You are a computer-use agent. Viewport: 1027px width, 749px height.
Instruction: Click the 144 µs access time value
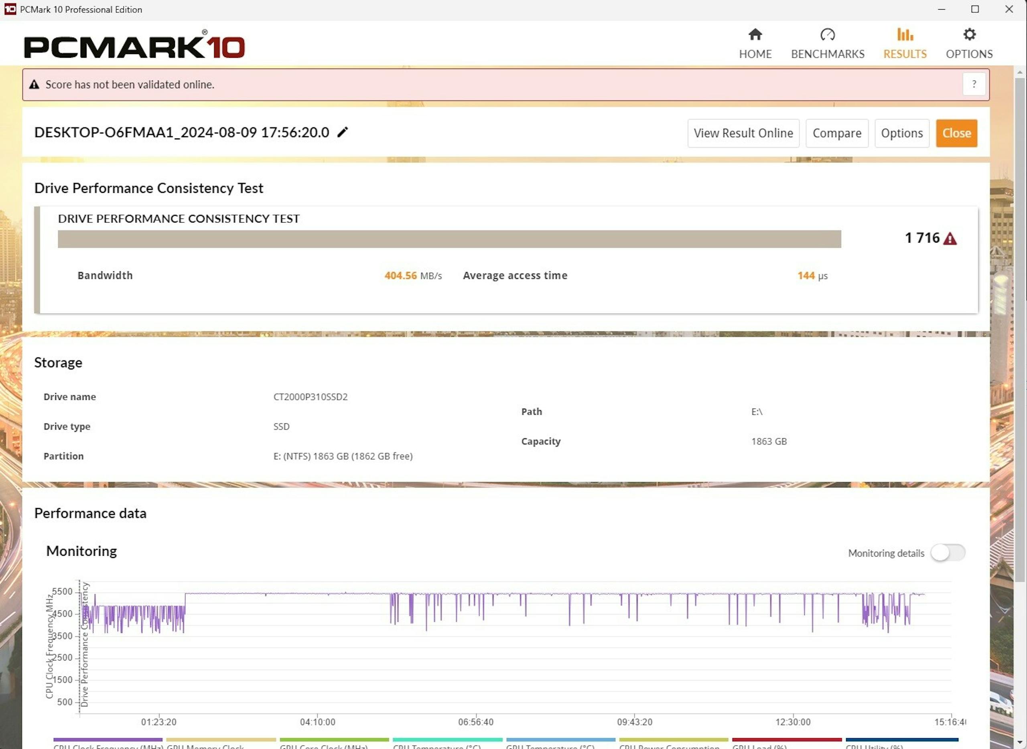812,275
